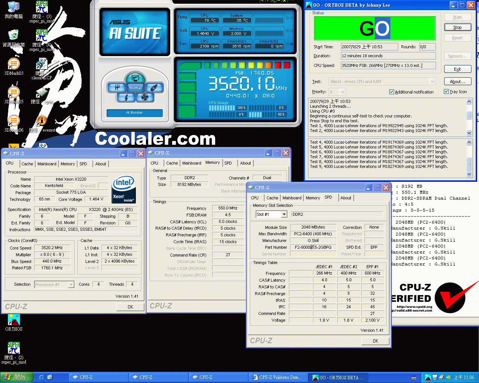Image resolution: width=479 pixels, height=383 pixels.
Task: Select AI Suite sleep-monitor mode icon
Action: pyautogui.click(x=135, y=78)
